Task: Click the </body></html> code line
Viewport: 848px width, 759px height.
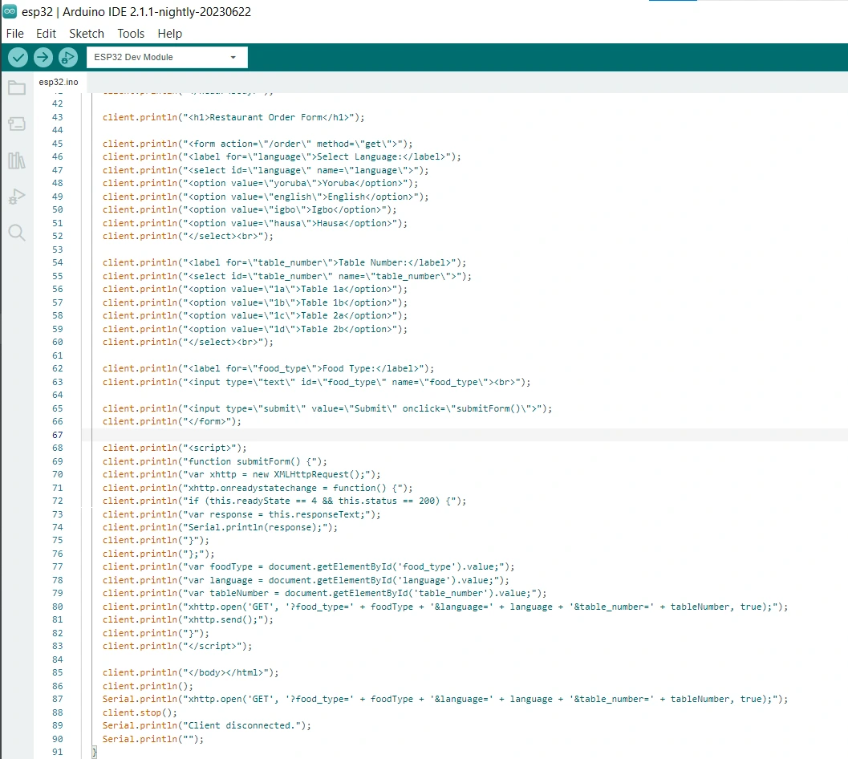Action: 191,673
